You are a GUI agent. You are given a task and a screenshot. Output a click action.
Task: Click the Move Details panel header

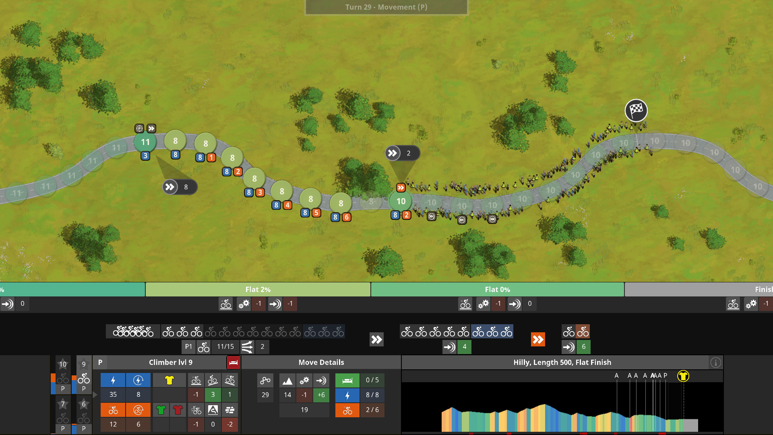pyautogui.click(x=320, y=362)
